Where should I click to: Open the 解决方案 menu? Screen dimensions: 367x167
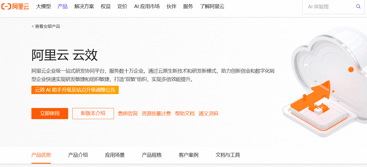tap(84, 6)
